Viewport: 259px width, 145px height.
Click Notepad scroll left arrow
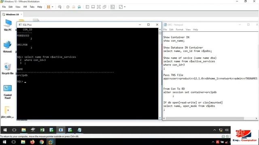164,118
